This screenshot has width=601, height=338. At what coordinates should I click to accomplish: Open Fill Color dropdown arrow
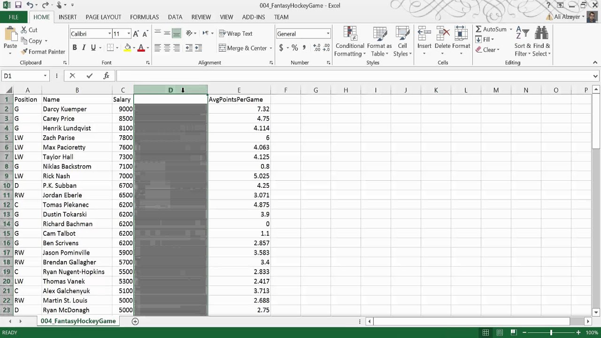(134, 48)
